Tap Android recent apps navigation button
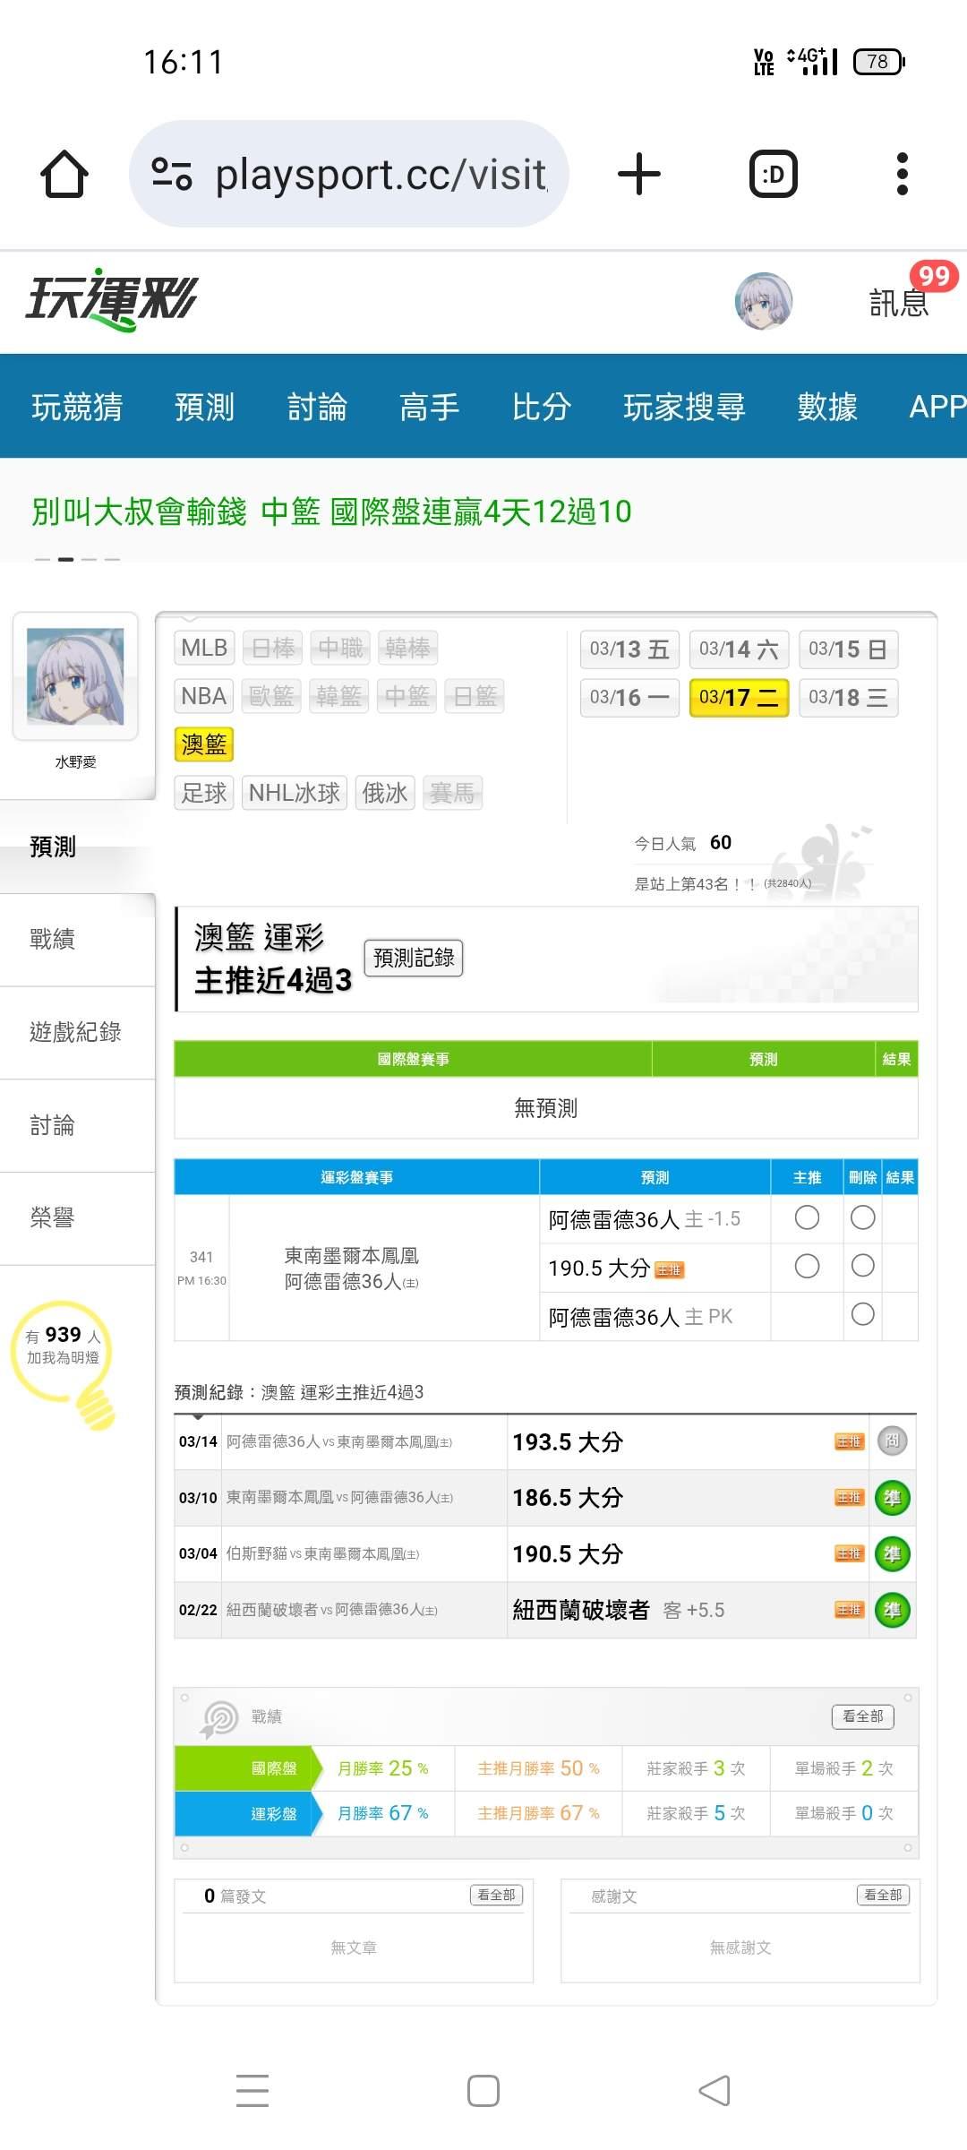The image size is (967, 2150). coord(252,2090)
